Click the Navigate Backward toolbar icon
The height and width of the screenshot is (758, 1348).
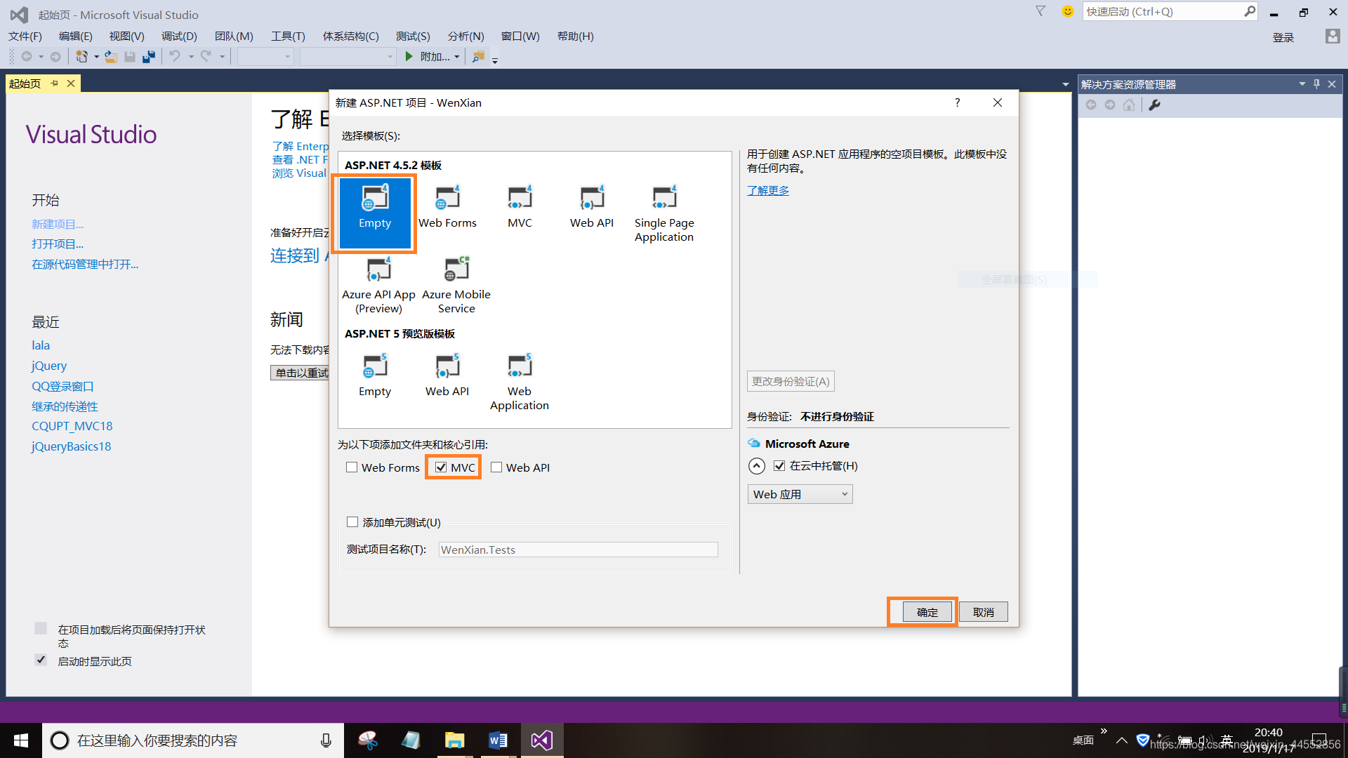click(x=27, y=56)
